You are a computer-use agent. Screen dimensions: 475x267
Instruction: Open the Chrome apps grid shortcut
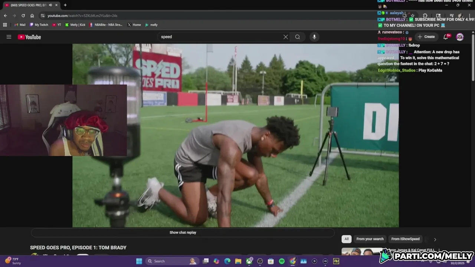[5, 25]
